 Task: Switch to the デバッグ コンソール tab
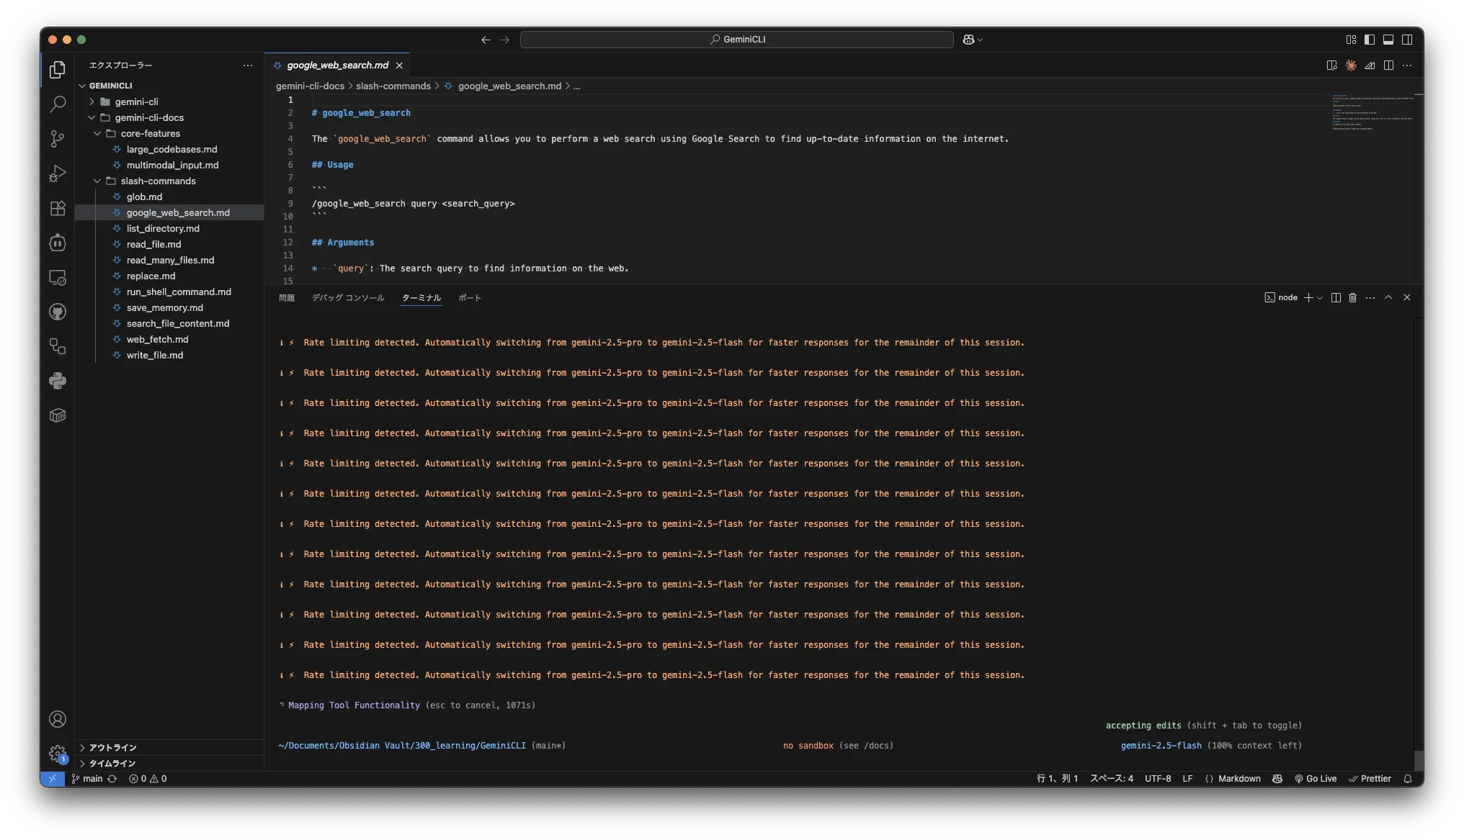[x=348, y=297]
